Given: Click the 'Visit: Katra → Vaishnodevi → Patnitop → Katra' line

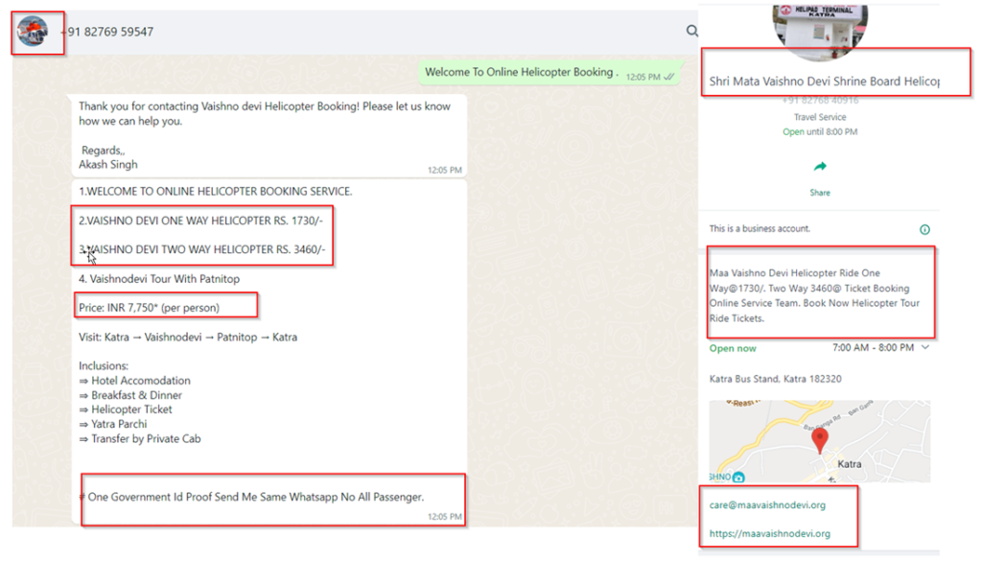Looking at the screenshot, I should click(188, 337).
